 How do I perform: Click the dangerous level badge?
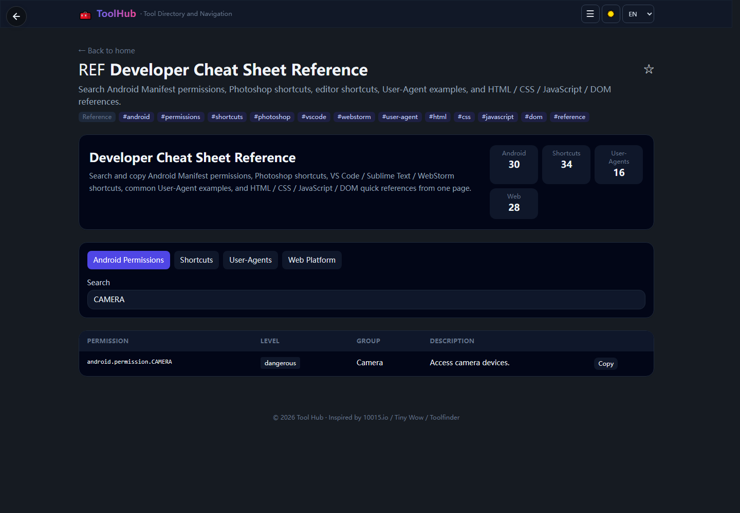coord(280,363)
